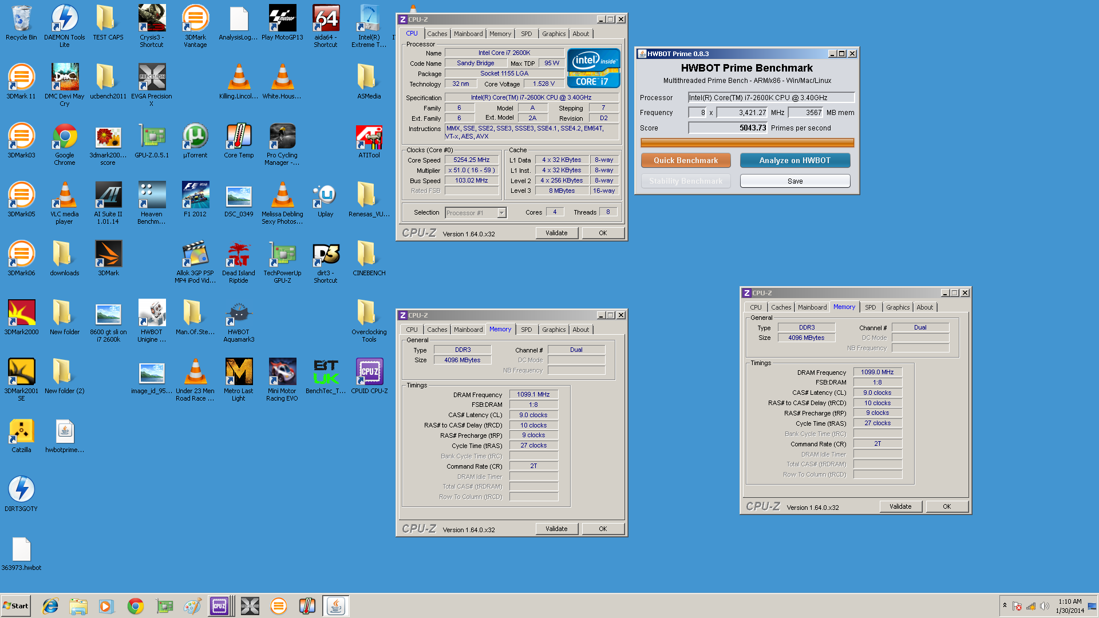This screenshot has width=1099, height=618.
Task: Launch the aida64 shortcut
Action: pyautogui.click(x=326, y=26)
